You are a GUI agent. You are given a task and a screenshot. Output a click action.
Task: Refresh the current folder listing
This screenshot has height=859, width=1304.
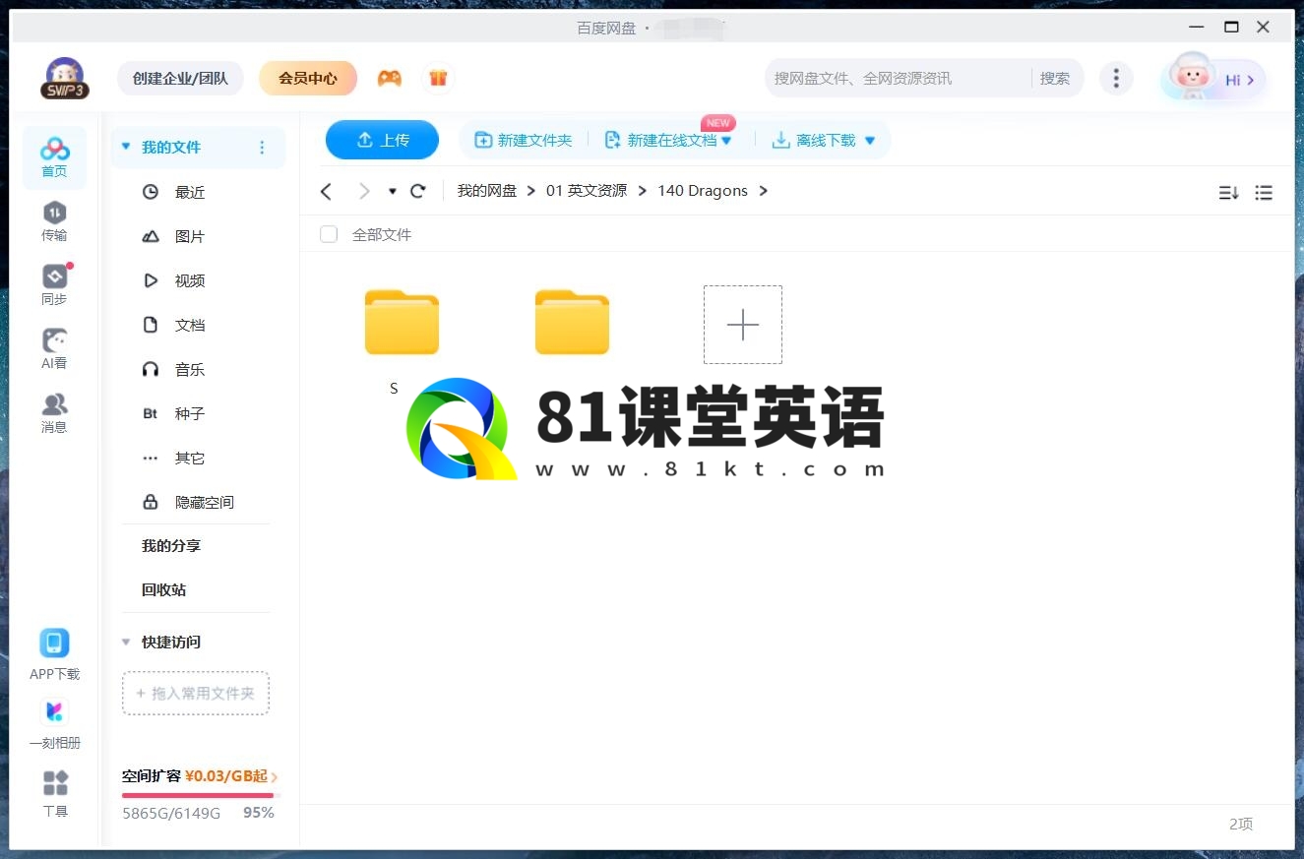coord(417,191)
